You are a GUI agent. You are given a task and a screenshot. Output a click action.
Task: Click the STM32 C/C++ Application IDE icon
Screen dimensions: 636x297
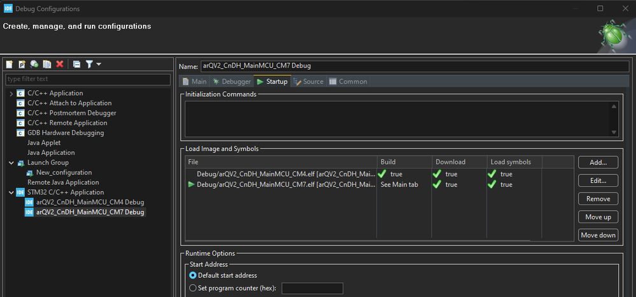[20, 192]
